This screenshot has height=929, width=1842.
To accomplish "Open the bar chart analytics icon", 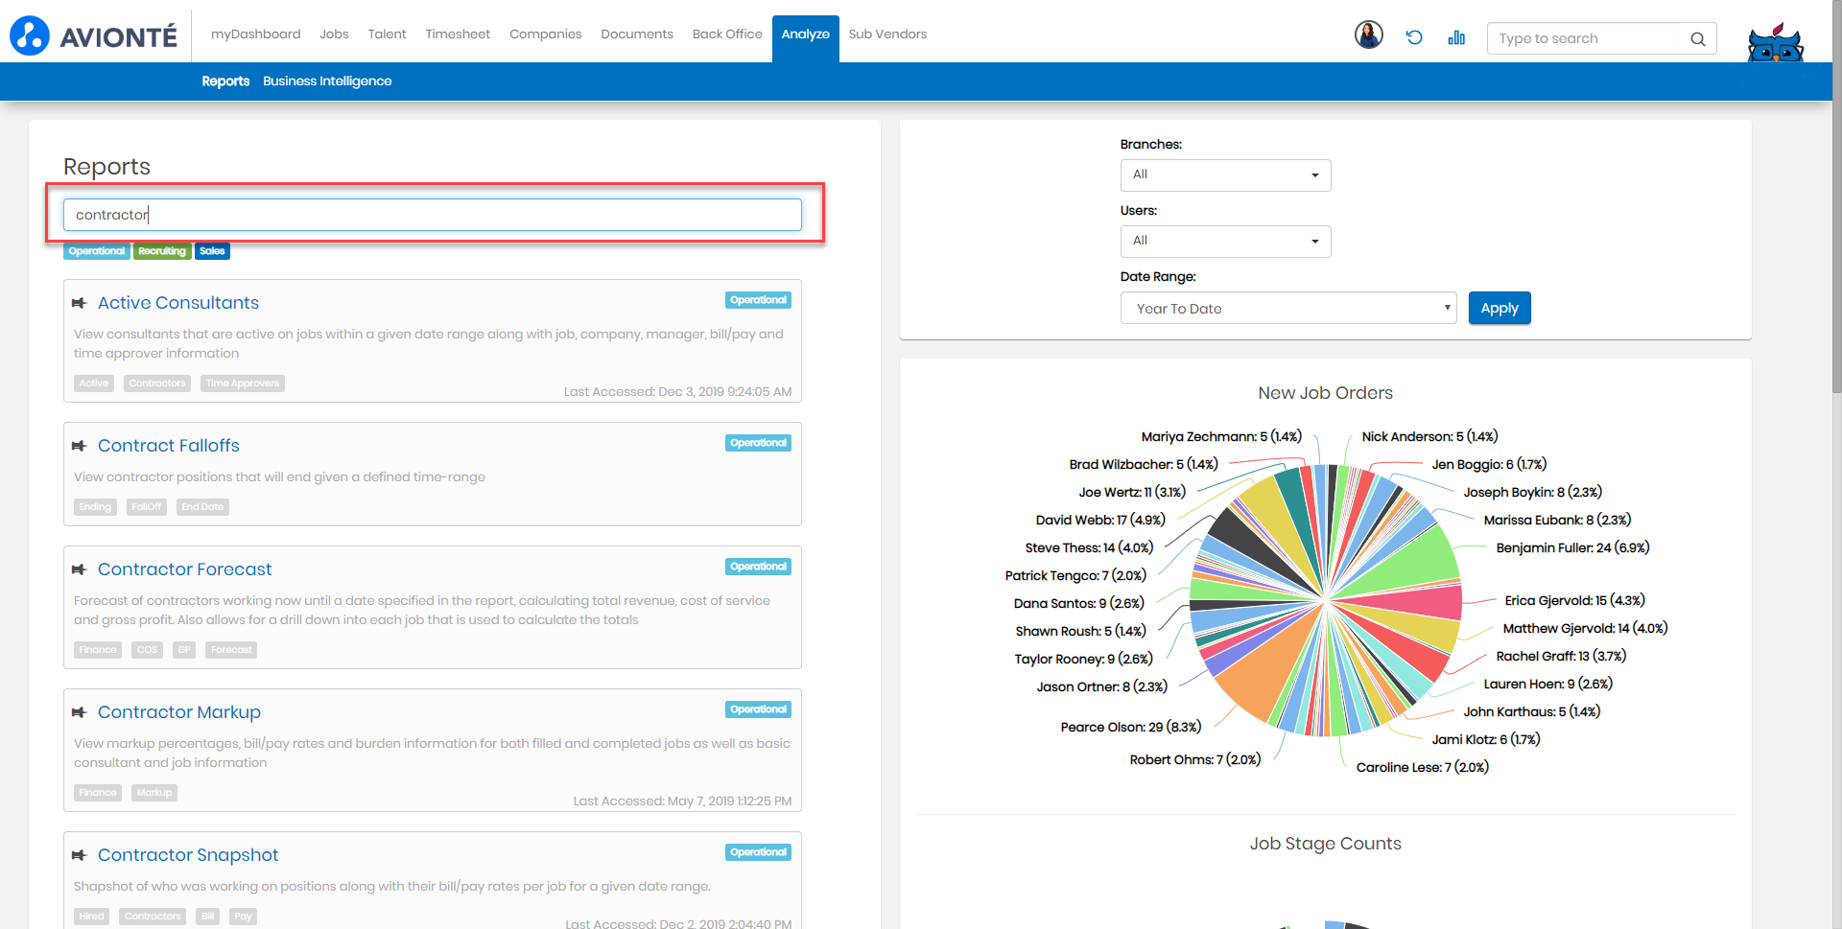I will coord(1456,38).
